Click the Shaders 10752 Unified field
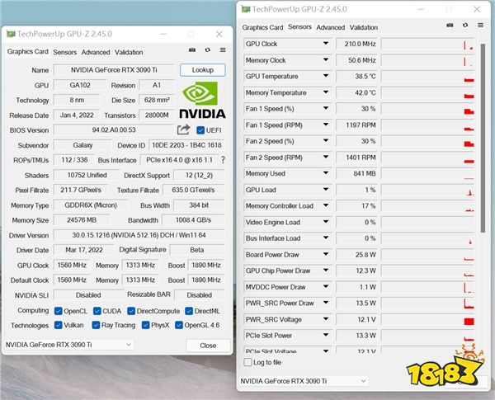 (87, 175)
